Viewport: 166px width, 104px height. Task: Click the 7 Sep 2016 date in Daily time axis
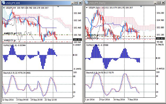[x=133, y=100]
